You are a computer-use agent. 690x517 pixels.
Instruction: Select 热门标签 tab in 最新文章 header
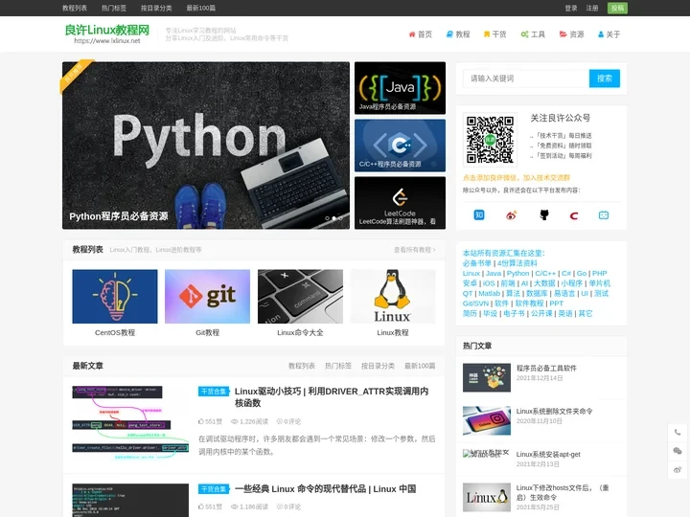338,366
